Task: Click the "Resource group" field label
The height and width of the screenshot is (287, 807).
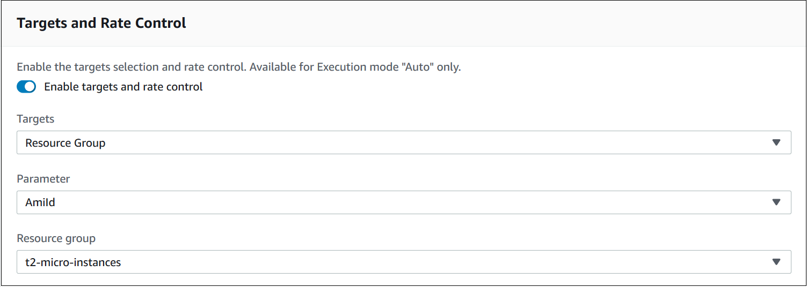Action: click(x=56, y=238)
